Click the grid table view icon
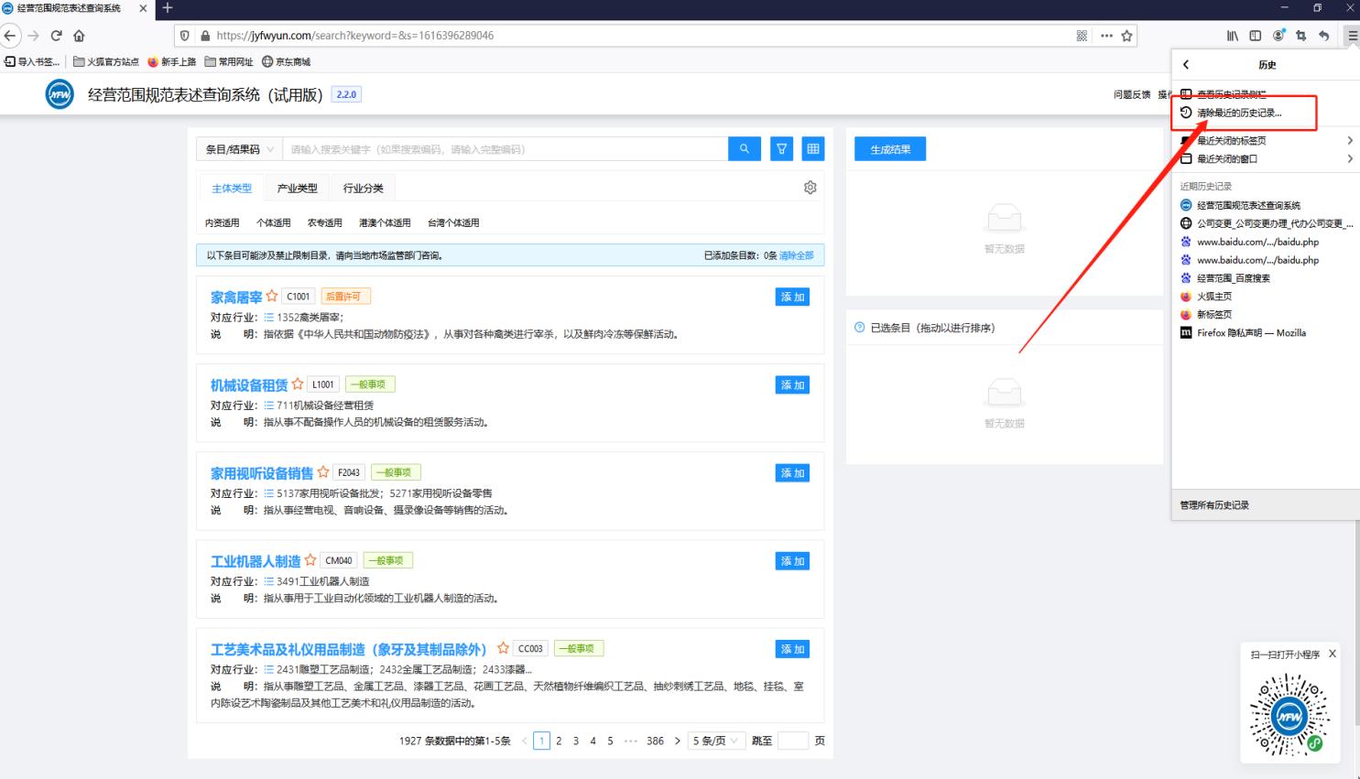Image resolution: width=1360 pixels, height=779 pixels. pos(812,149)
